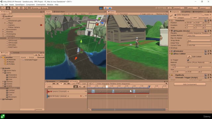The image size is (212, 119).
Task: Open Playable Director help icon
Action: pyautogui.click(x=206, y=31)
